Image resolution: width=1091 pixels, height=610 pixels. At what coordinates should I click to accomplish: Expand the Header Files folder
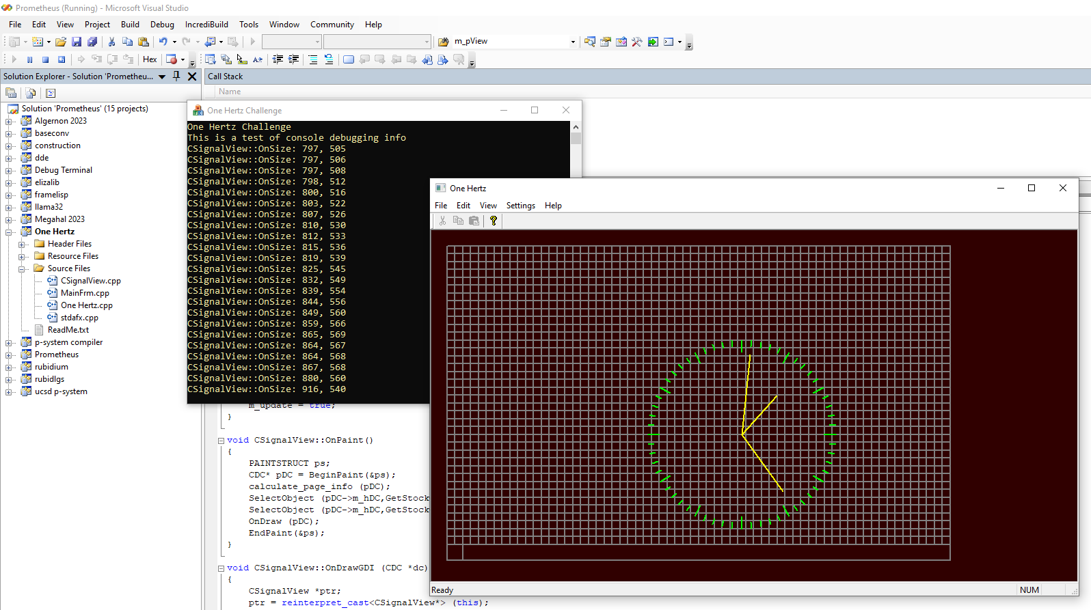click(22, 244)
